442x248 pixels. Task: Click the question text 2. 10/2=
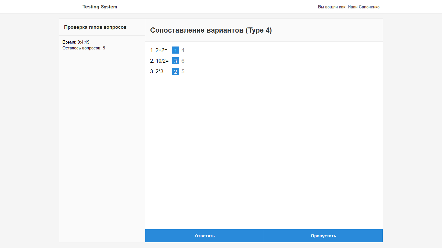160,61
